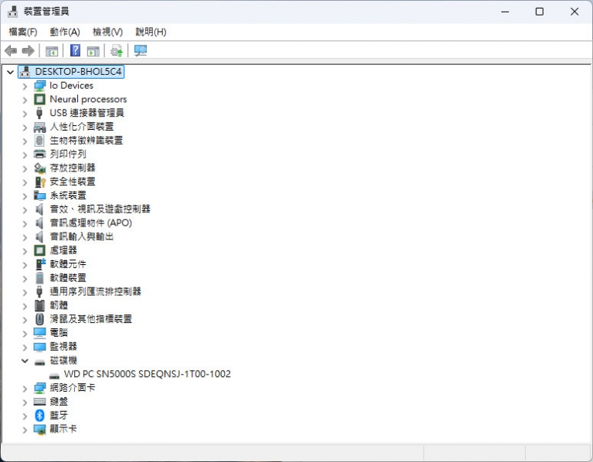
Task: Expand the Io Devices category
Action: pos(25,87)
